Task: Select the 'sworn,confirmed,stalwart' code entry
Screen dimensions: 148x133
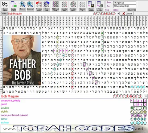Action: [x=14, y=115]
